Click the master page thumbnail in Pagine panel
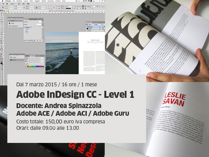 (x=39, y=24)
